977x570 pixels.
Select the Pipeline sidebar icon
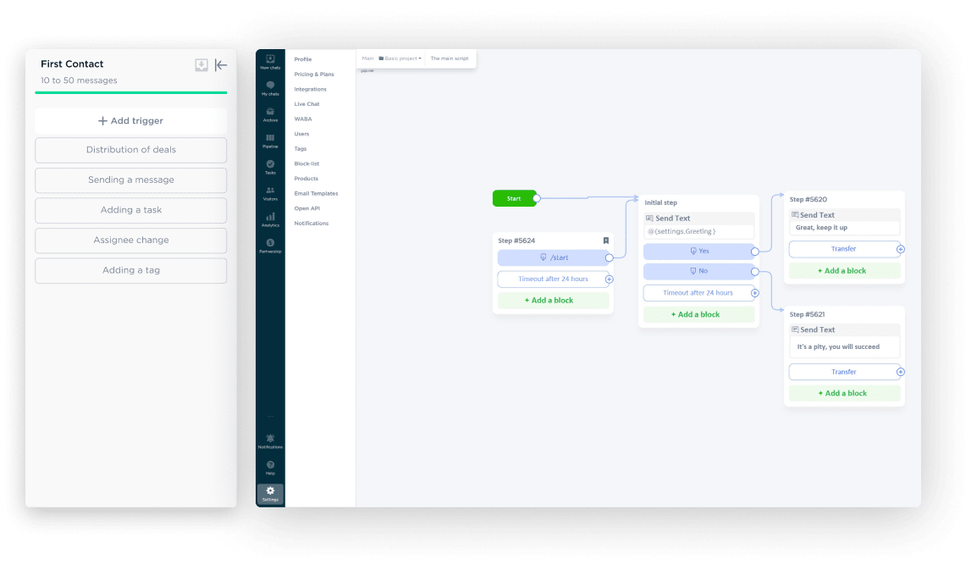270,138
